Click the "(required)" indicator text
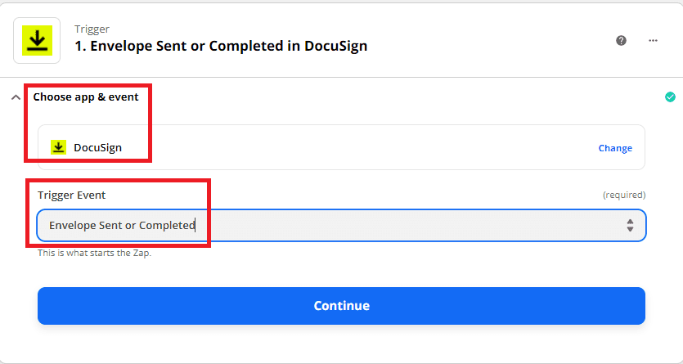683x364 pixels. [x=624, y=195]
